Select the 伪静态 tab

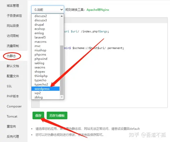tap(11, 56)
